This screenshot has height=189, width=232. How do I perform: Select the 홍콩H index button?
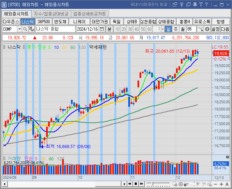coord(185,22)
